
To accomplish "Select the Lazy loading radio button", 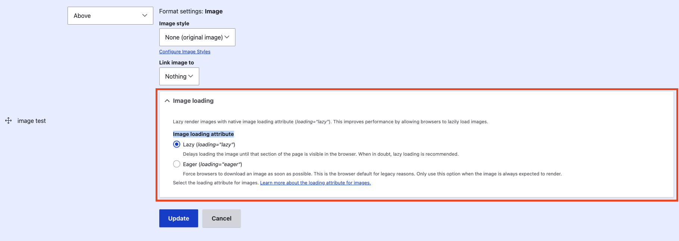I will [x=176, y=144].
